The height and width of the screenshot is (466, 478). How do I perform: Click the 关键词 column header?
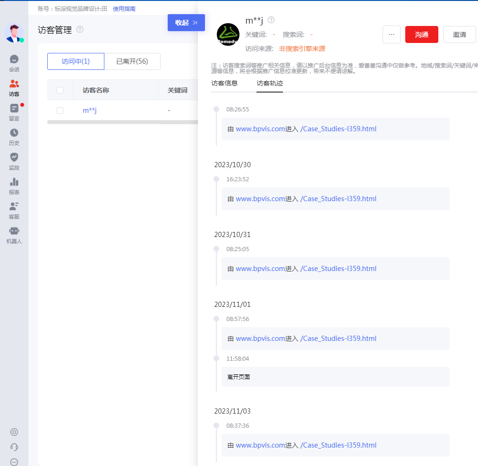click(178, 90)
